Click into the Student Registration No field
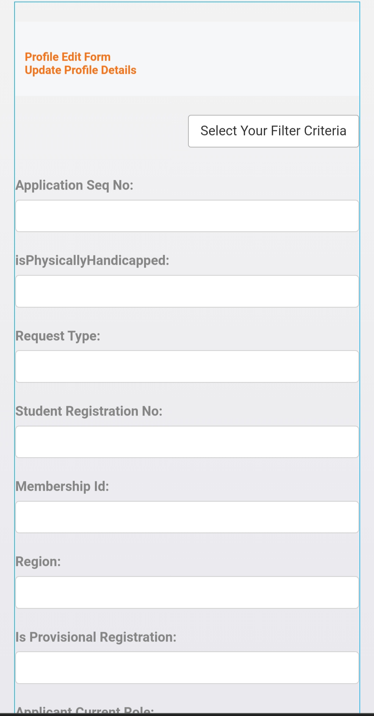Viewport: 374px width, 716px height. pos(187,442)
